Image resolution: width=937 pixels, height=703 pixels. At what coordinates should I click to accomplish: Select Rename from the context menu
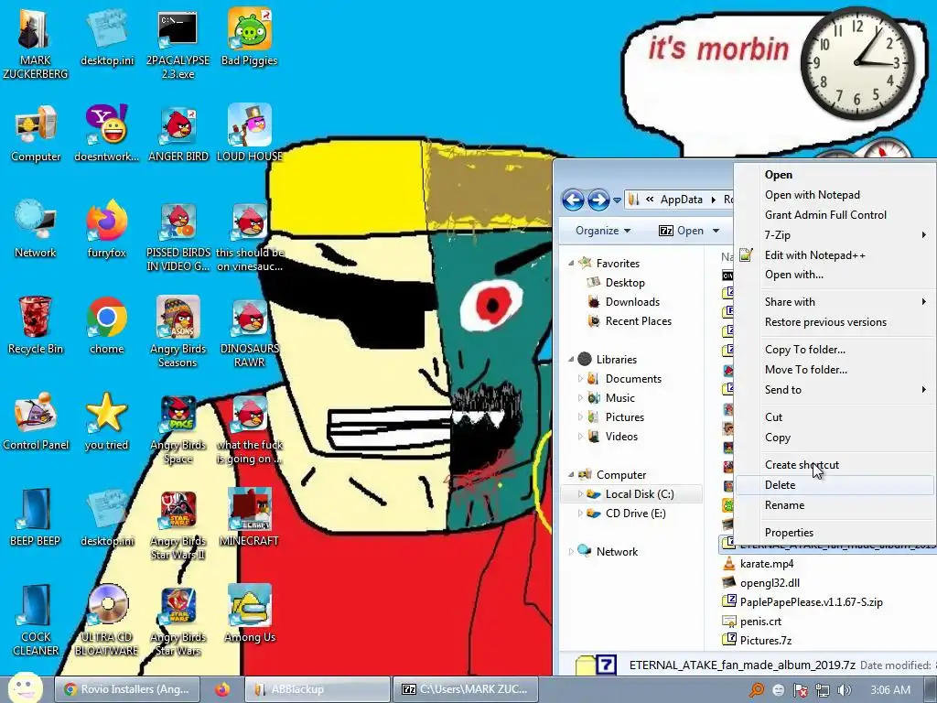pyautogui.click(x=835, y=505)
